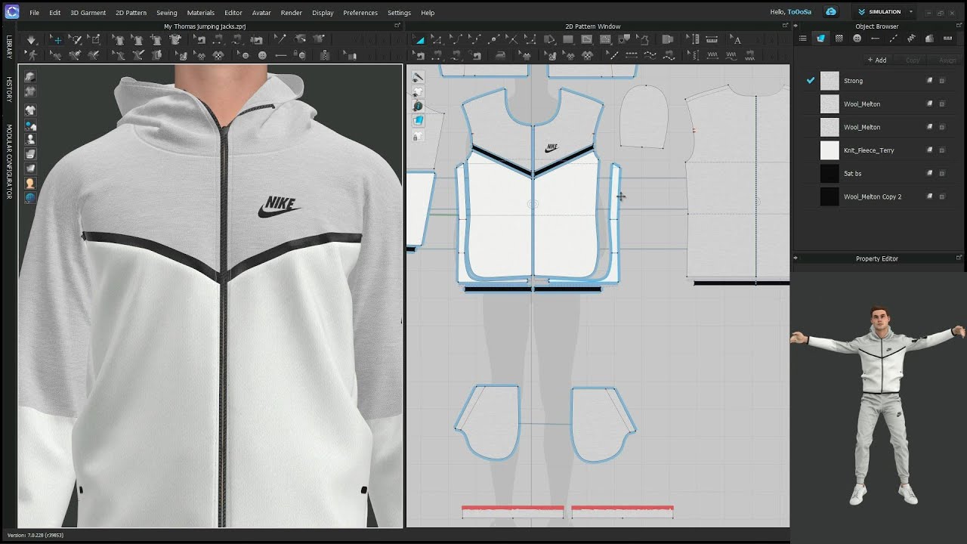967x544 pixels.
Task: Open the Materials menu
Action: click(x=201, y=13)
